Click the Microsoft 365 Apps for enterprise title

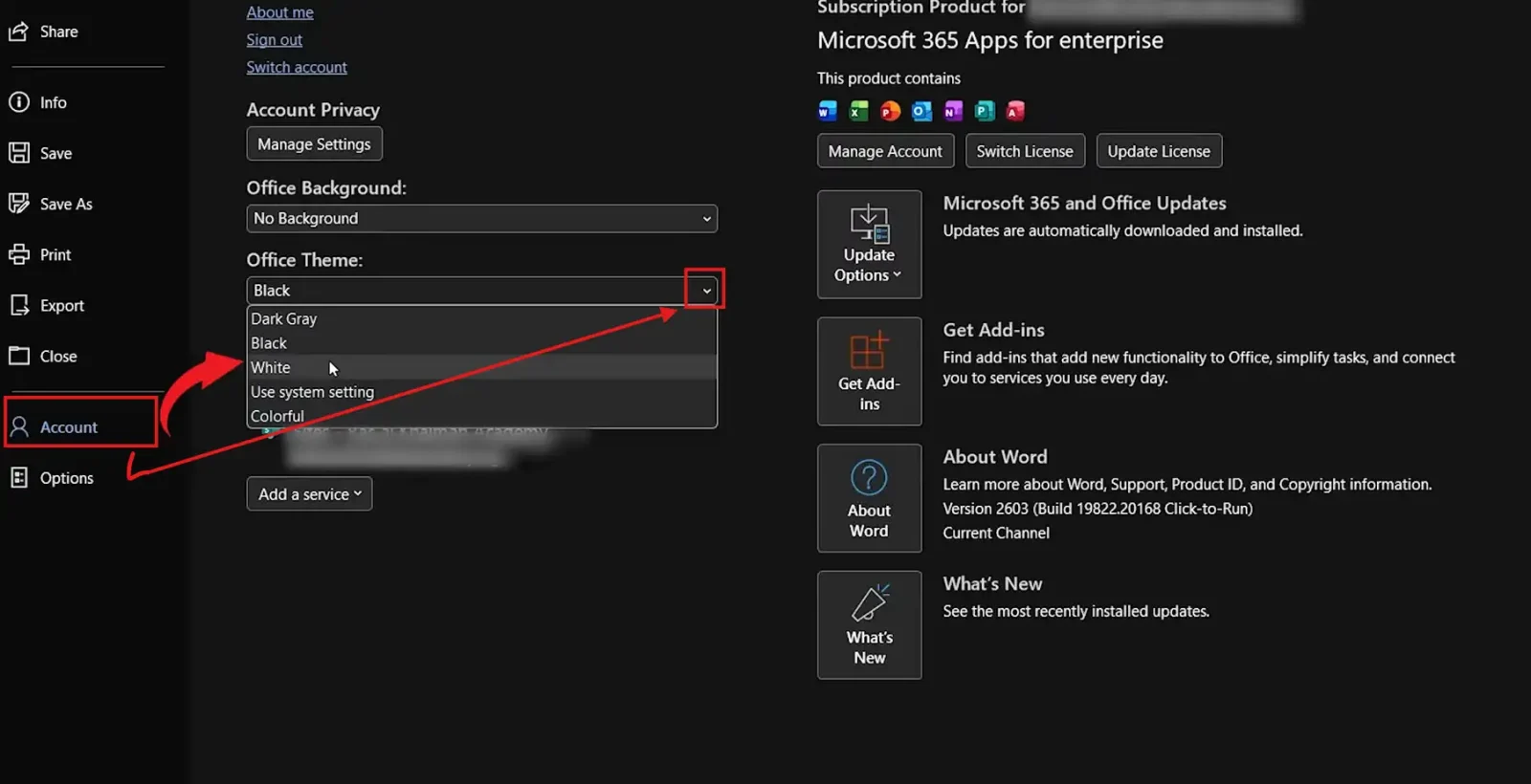click(x=990, y=40)
